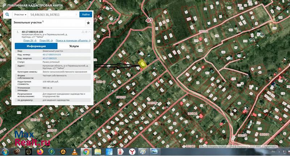The width and height of the screenshot is (290, 156).
Task: Click the coordinates search input field
Action: (x=53, y=15)
